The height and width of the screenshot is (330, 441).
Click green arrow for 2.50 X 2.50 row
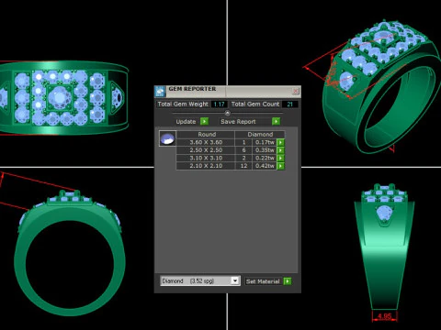[280, 150]
